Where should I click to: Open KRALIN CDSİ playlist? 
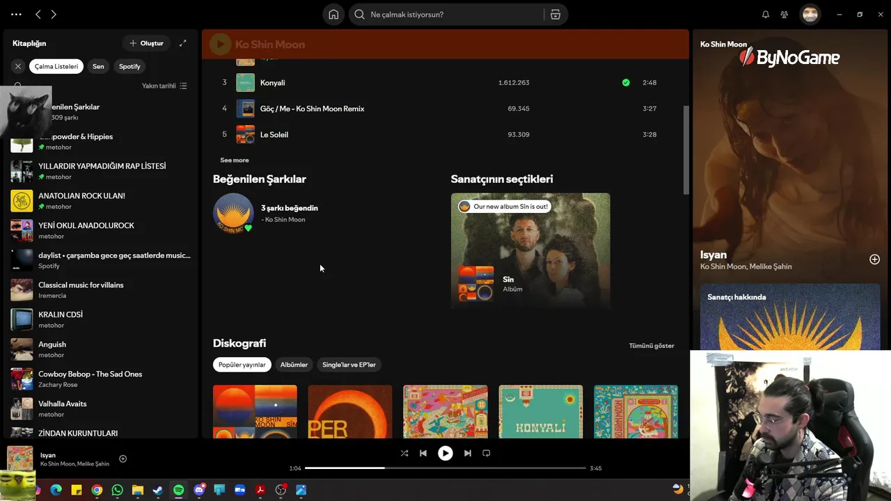(x=101, y=319)
